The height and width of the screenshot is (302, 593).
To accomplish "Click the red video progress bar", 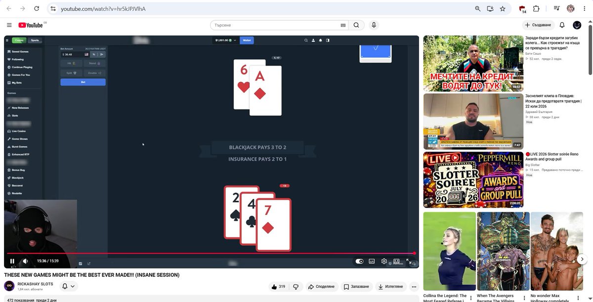I will point(211,253).
